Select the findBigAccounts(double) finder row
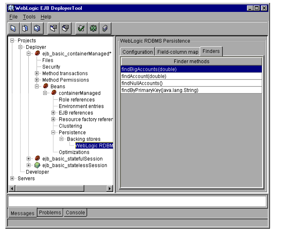293x235 pixels. 191,69
